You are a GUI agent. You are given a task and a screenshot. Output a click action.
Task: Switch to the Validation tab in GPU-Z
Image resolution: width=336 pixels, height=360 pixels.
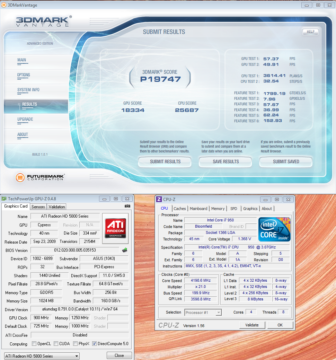57,207
